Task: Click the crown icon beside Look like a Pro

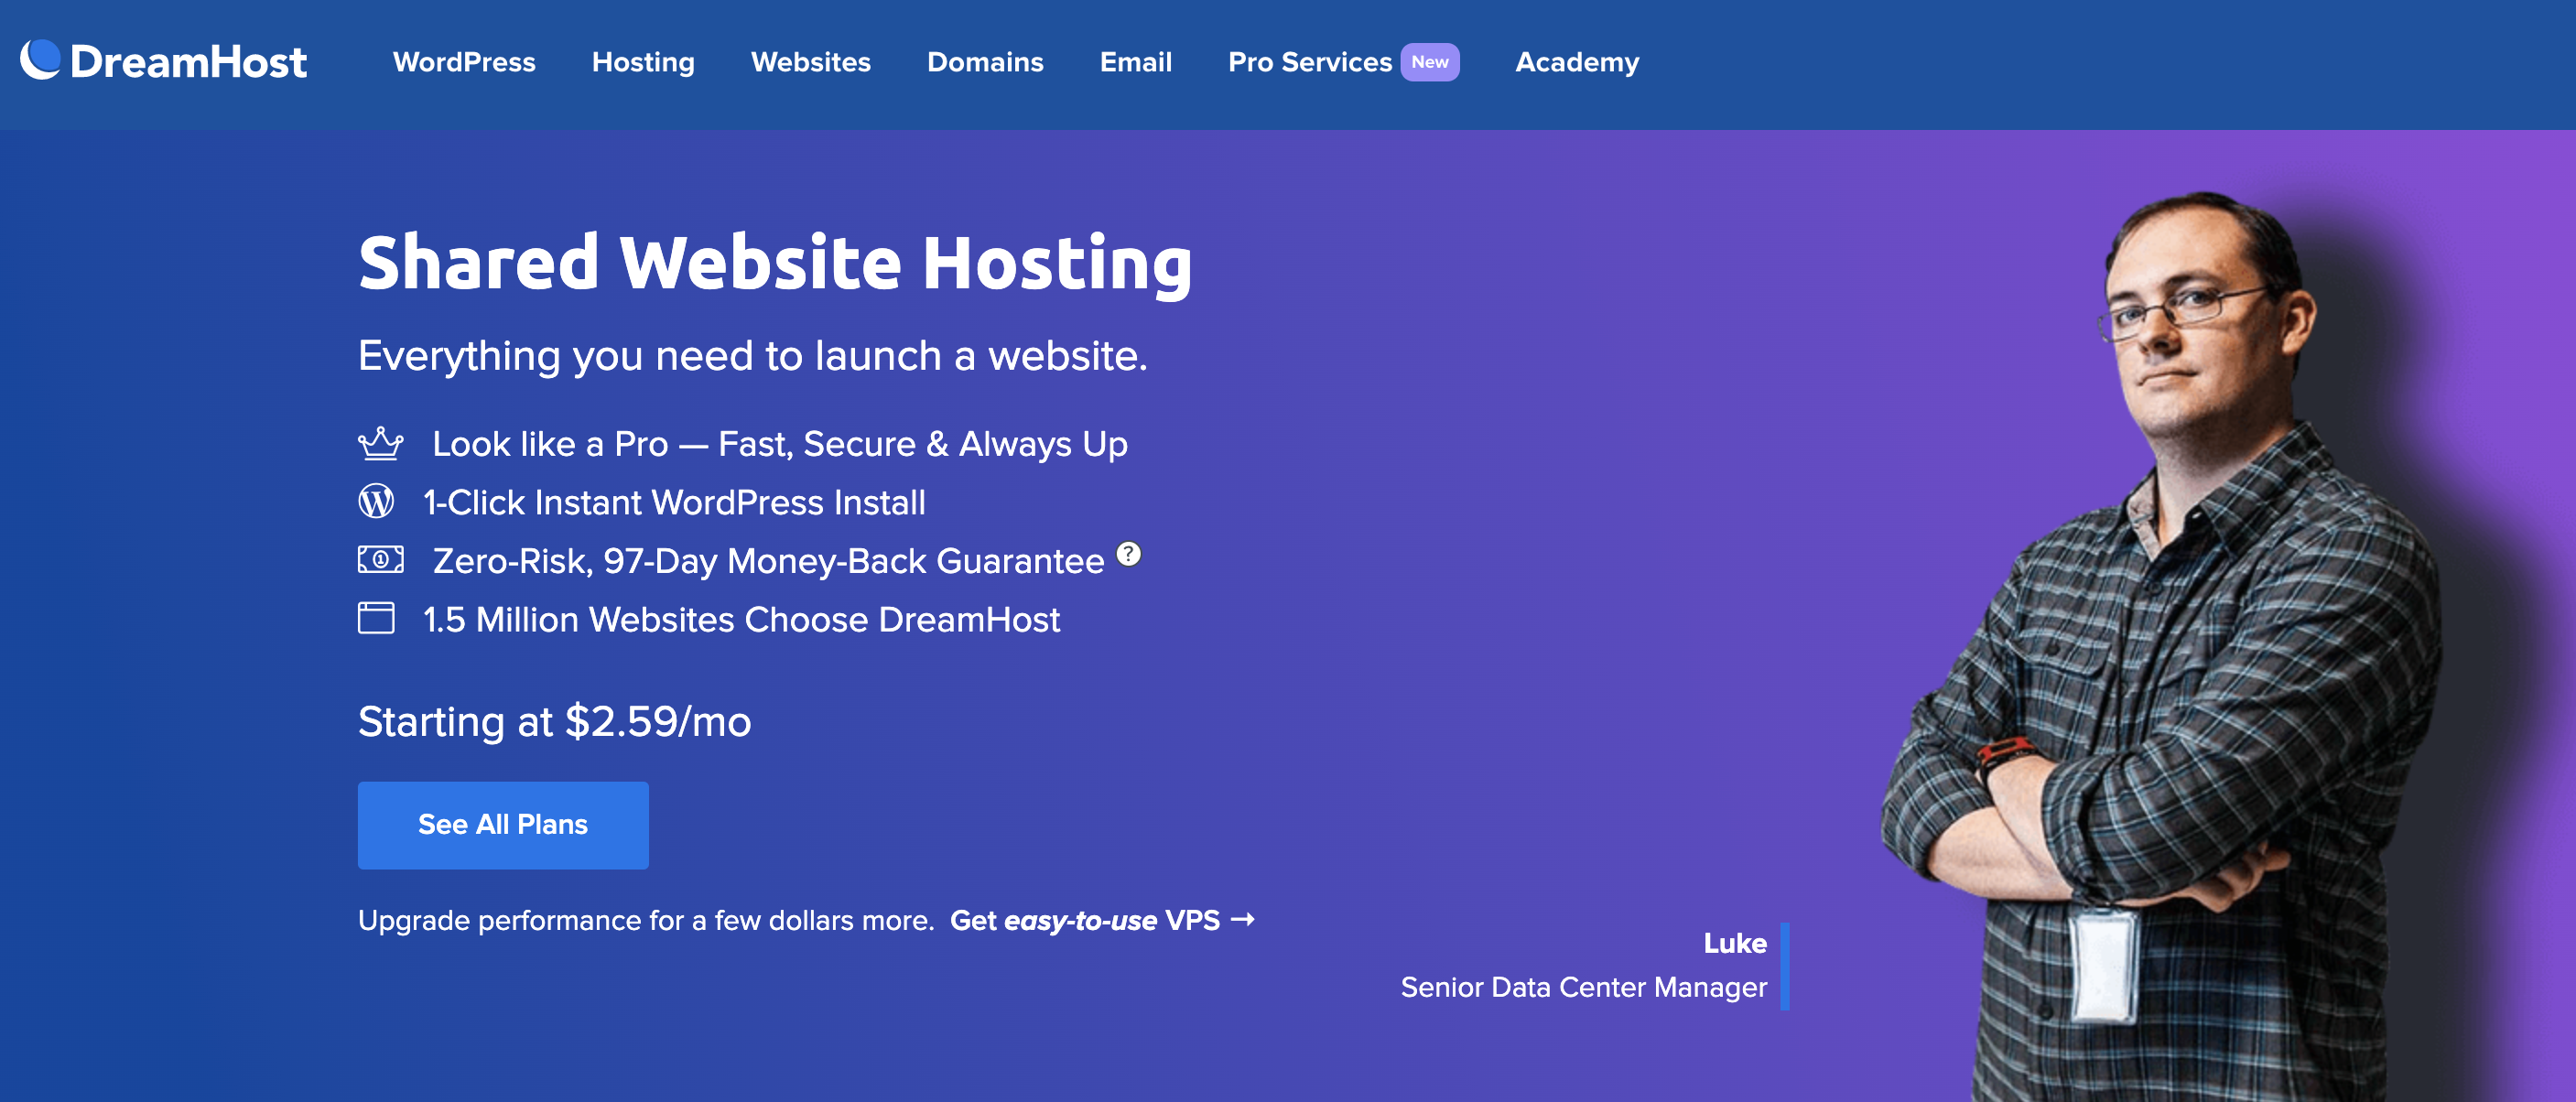Action: (x=381, y=443)
